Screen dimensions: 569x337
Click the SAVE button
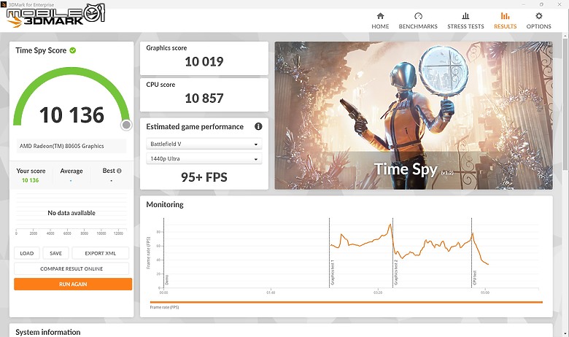[55, 253]
